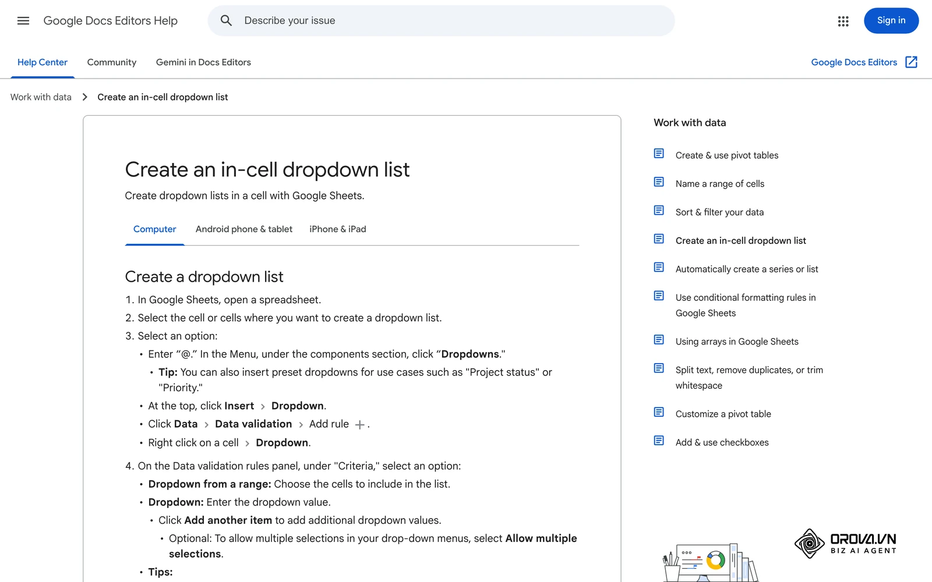
Task: Open Using arrays in Google Sheets
Action: [x=737, y=342]
